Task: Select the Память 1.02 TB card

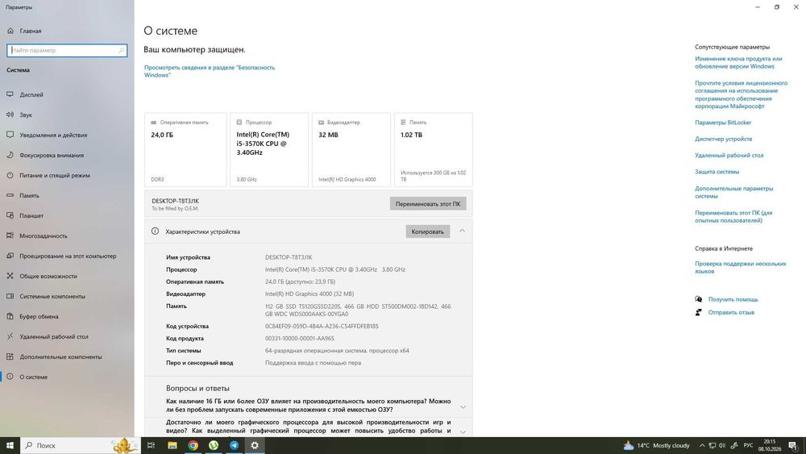Action: pos(434,150)
